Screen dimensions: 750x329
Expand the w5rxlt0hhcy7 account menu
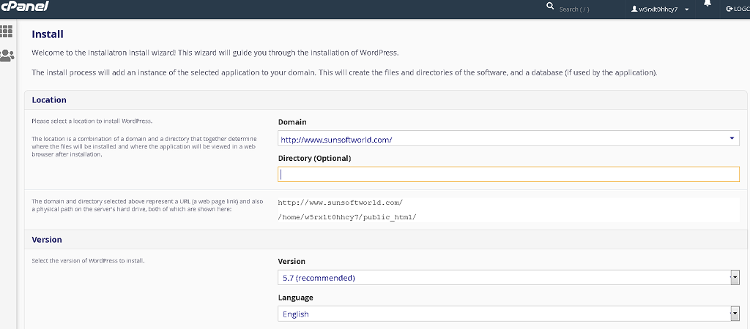(660, 9)
